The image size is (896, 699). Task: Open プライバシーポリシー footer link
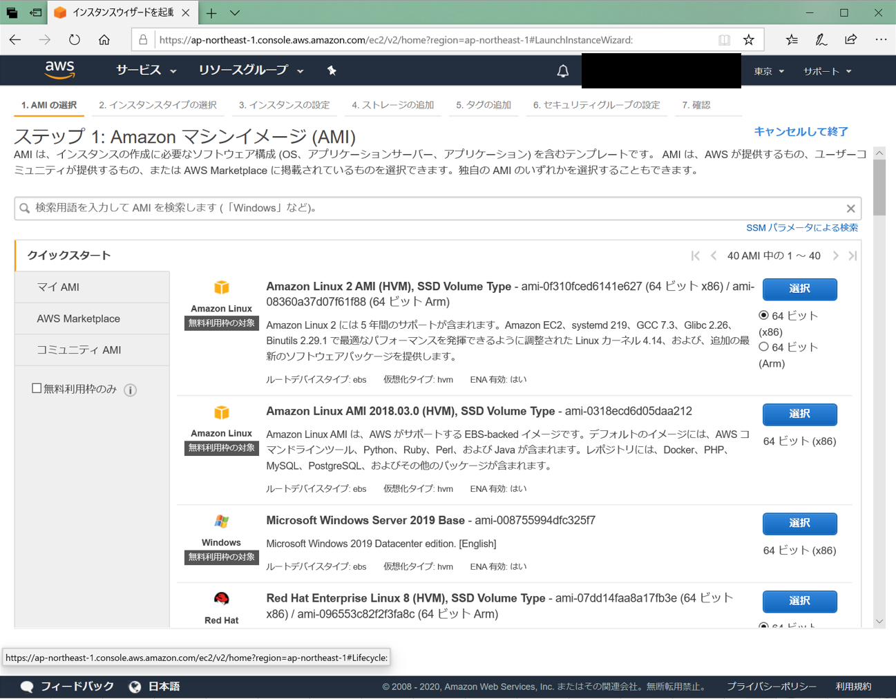pos(772,687)
